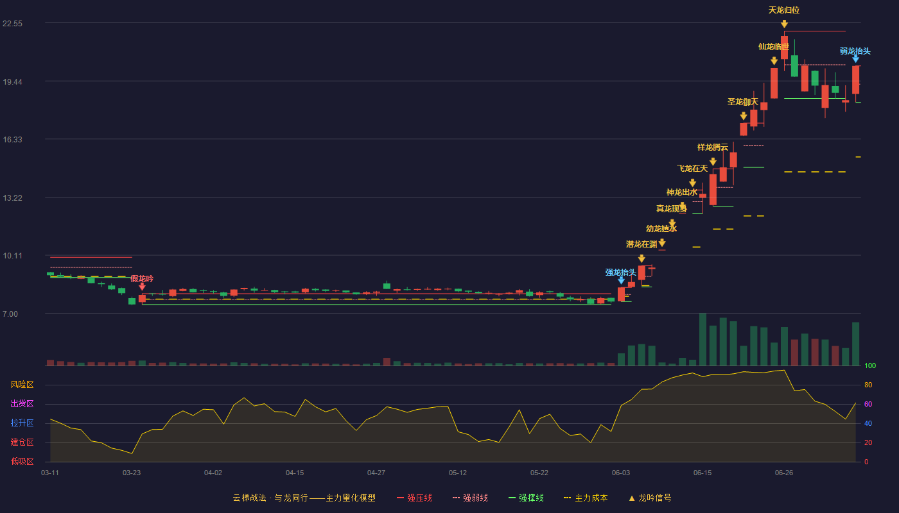Screen dimensions: 899x513
Task: Toggle the 主力成本 legend series
Action: [586, 498]
